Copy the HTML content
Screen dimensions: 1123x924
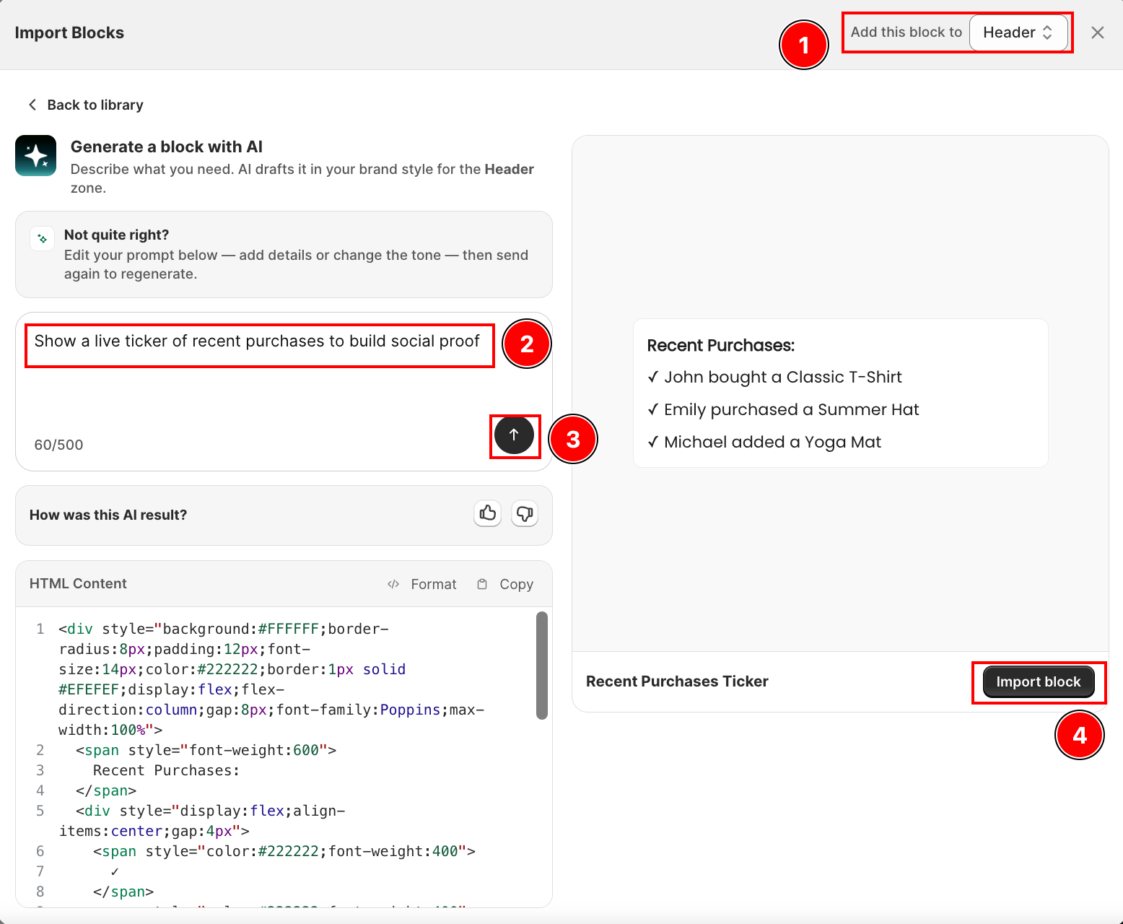coord(505,584)
